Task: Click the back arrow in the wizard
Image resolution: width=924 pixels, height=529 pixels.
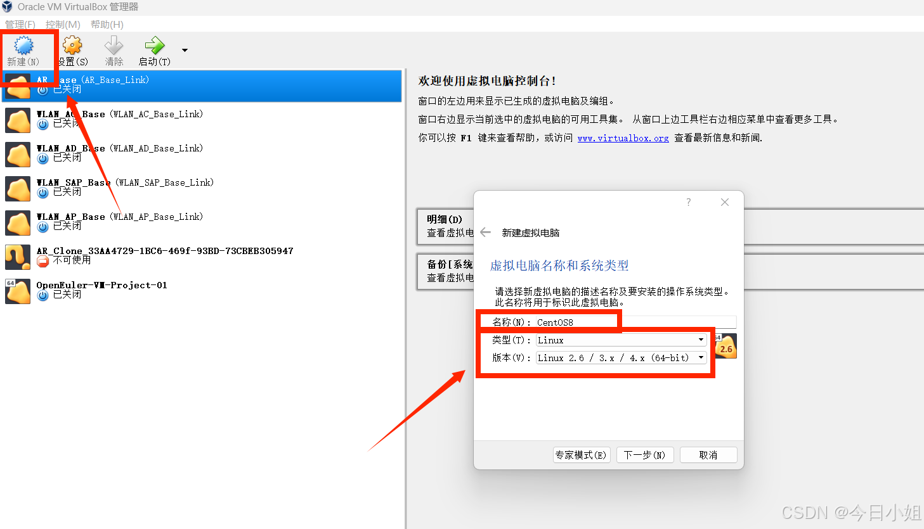Action: [x=486, y=233]
